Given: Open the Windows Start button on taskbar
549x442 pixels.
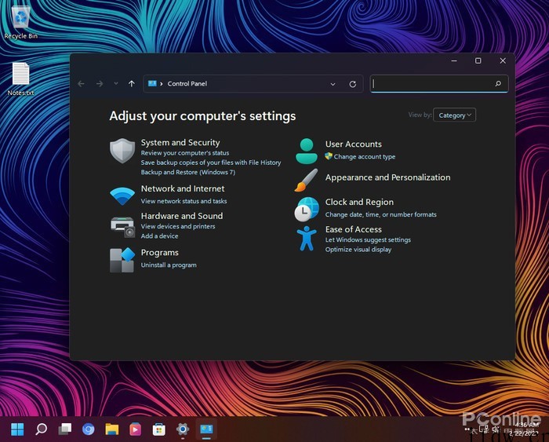Looking at the screenshot, I should [17, 429].
